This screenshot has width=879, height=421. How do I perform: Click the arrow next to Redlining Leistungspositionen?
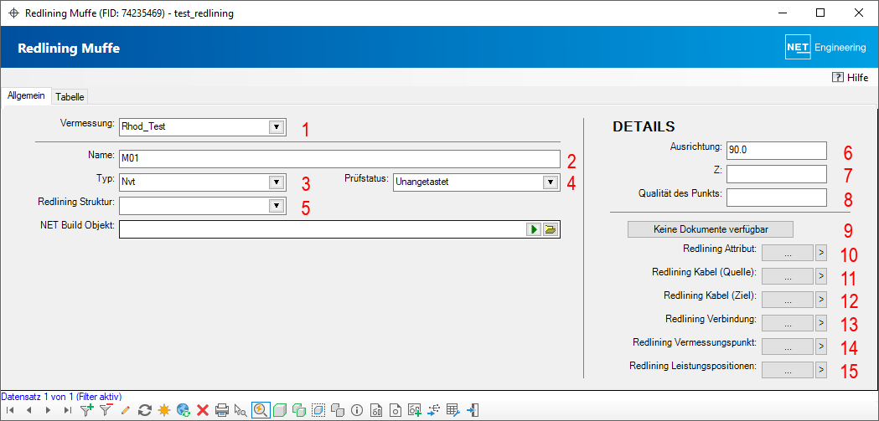pyautogui.click(x=820, y=369)
